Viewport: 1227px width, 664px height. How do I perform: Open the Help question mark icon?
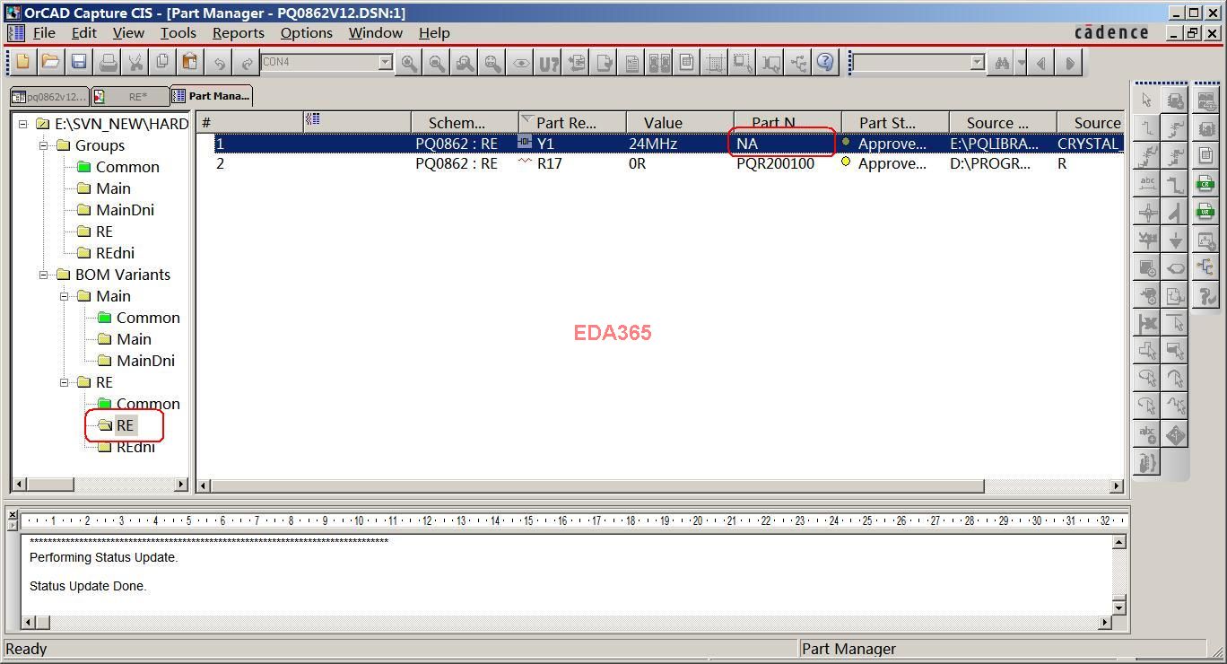pos(825,62)
